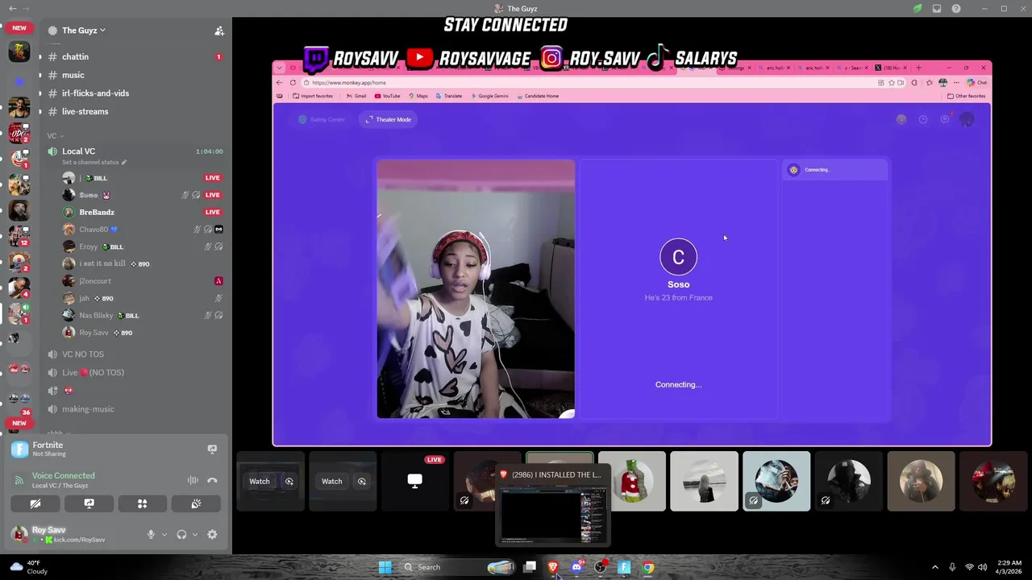The image size is (1032, 580).
Task: Click the Roy Savv avatar in user panel
Action: (19, 534)
